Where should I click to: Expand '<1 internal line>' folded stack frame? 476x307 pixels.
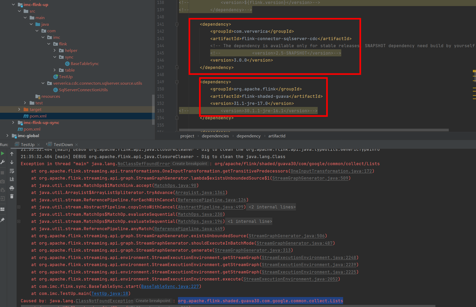[x=250, y=221]
